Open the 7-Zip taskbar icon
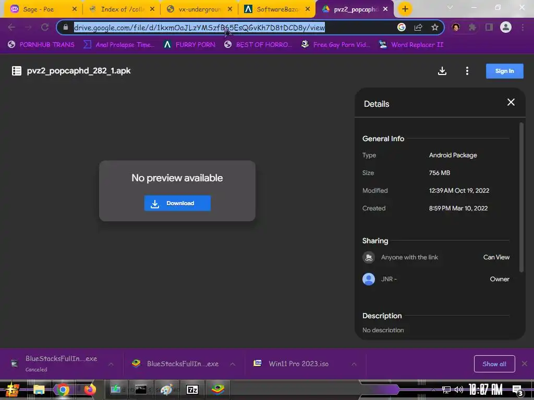 click(x=192, y=390)
